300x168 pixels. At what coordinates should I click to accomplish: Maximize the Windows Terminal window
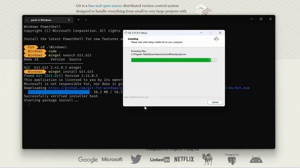tap(261, 19)
